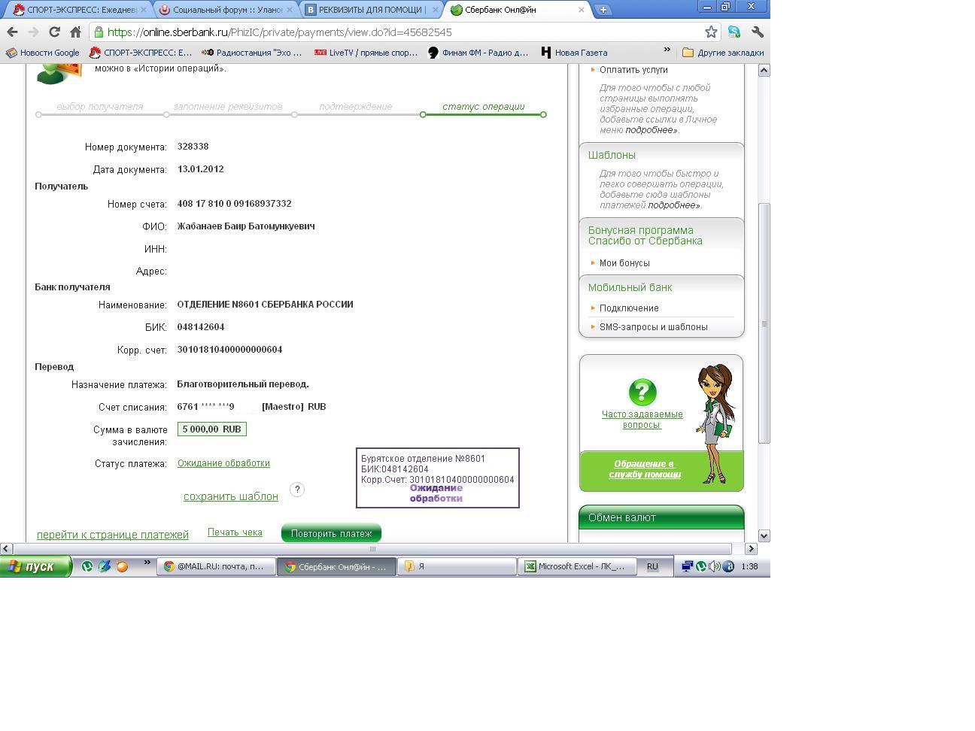Click the network tray icon

click(687, 566)
